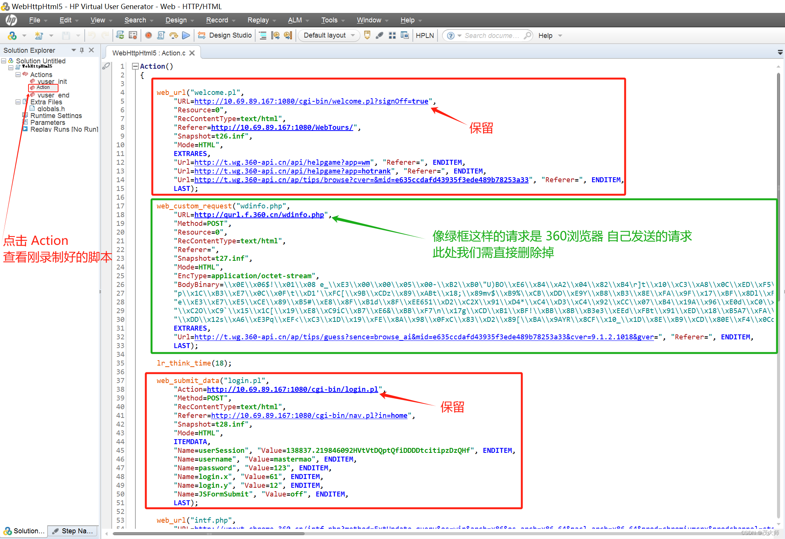Screen dimensions: 785x539
Task: Click the search magnifier icon
Action: 527,35
